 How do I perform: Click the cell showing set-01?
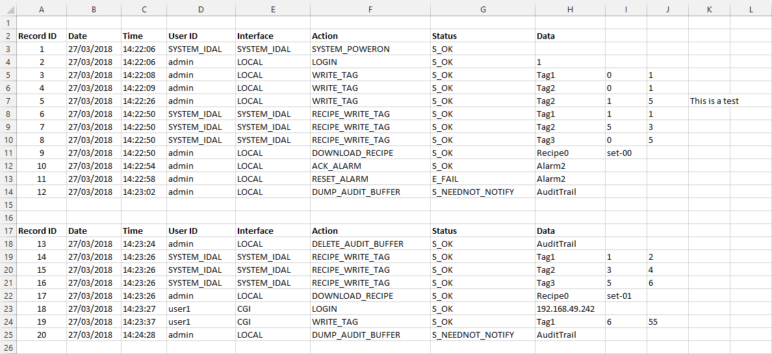point(619,296)
